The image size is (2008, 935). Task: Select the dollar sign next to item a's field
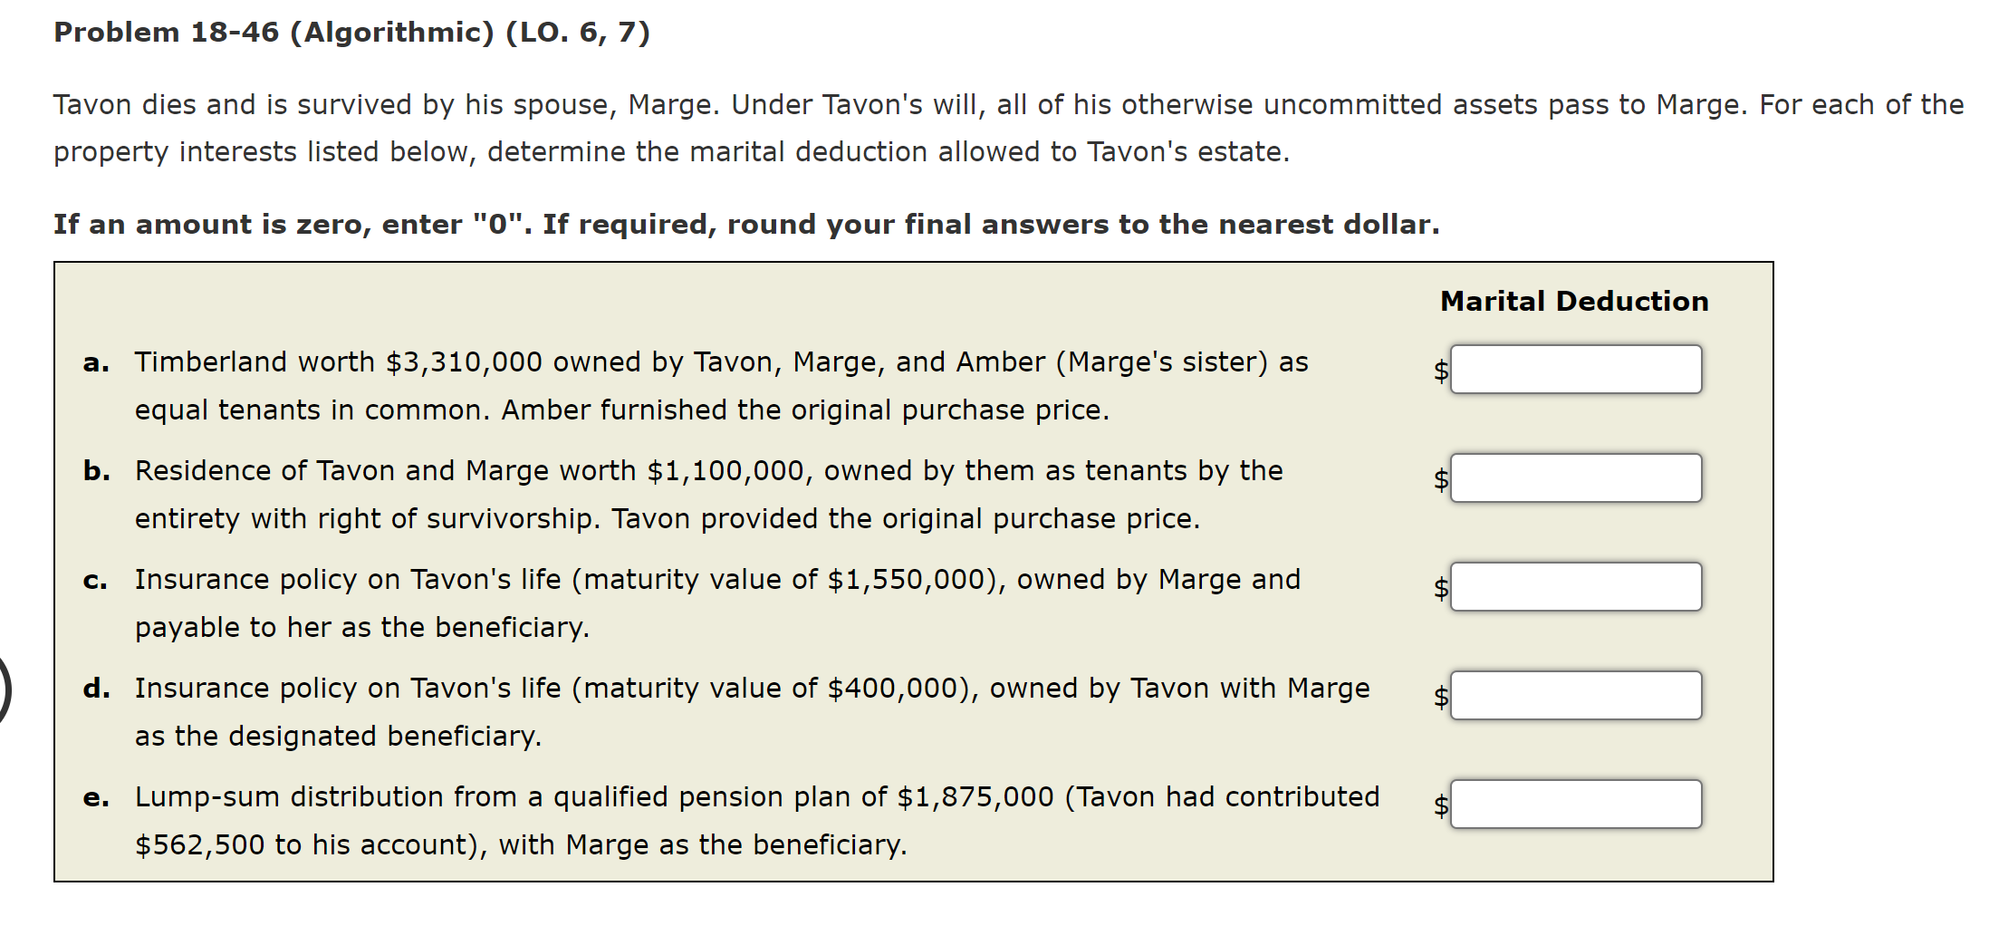(x=1442, y=371)
